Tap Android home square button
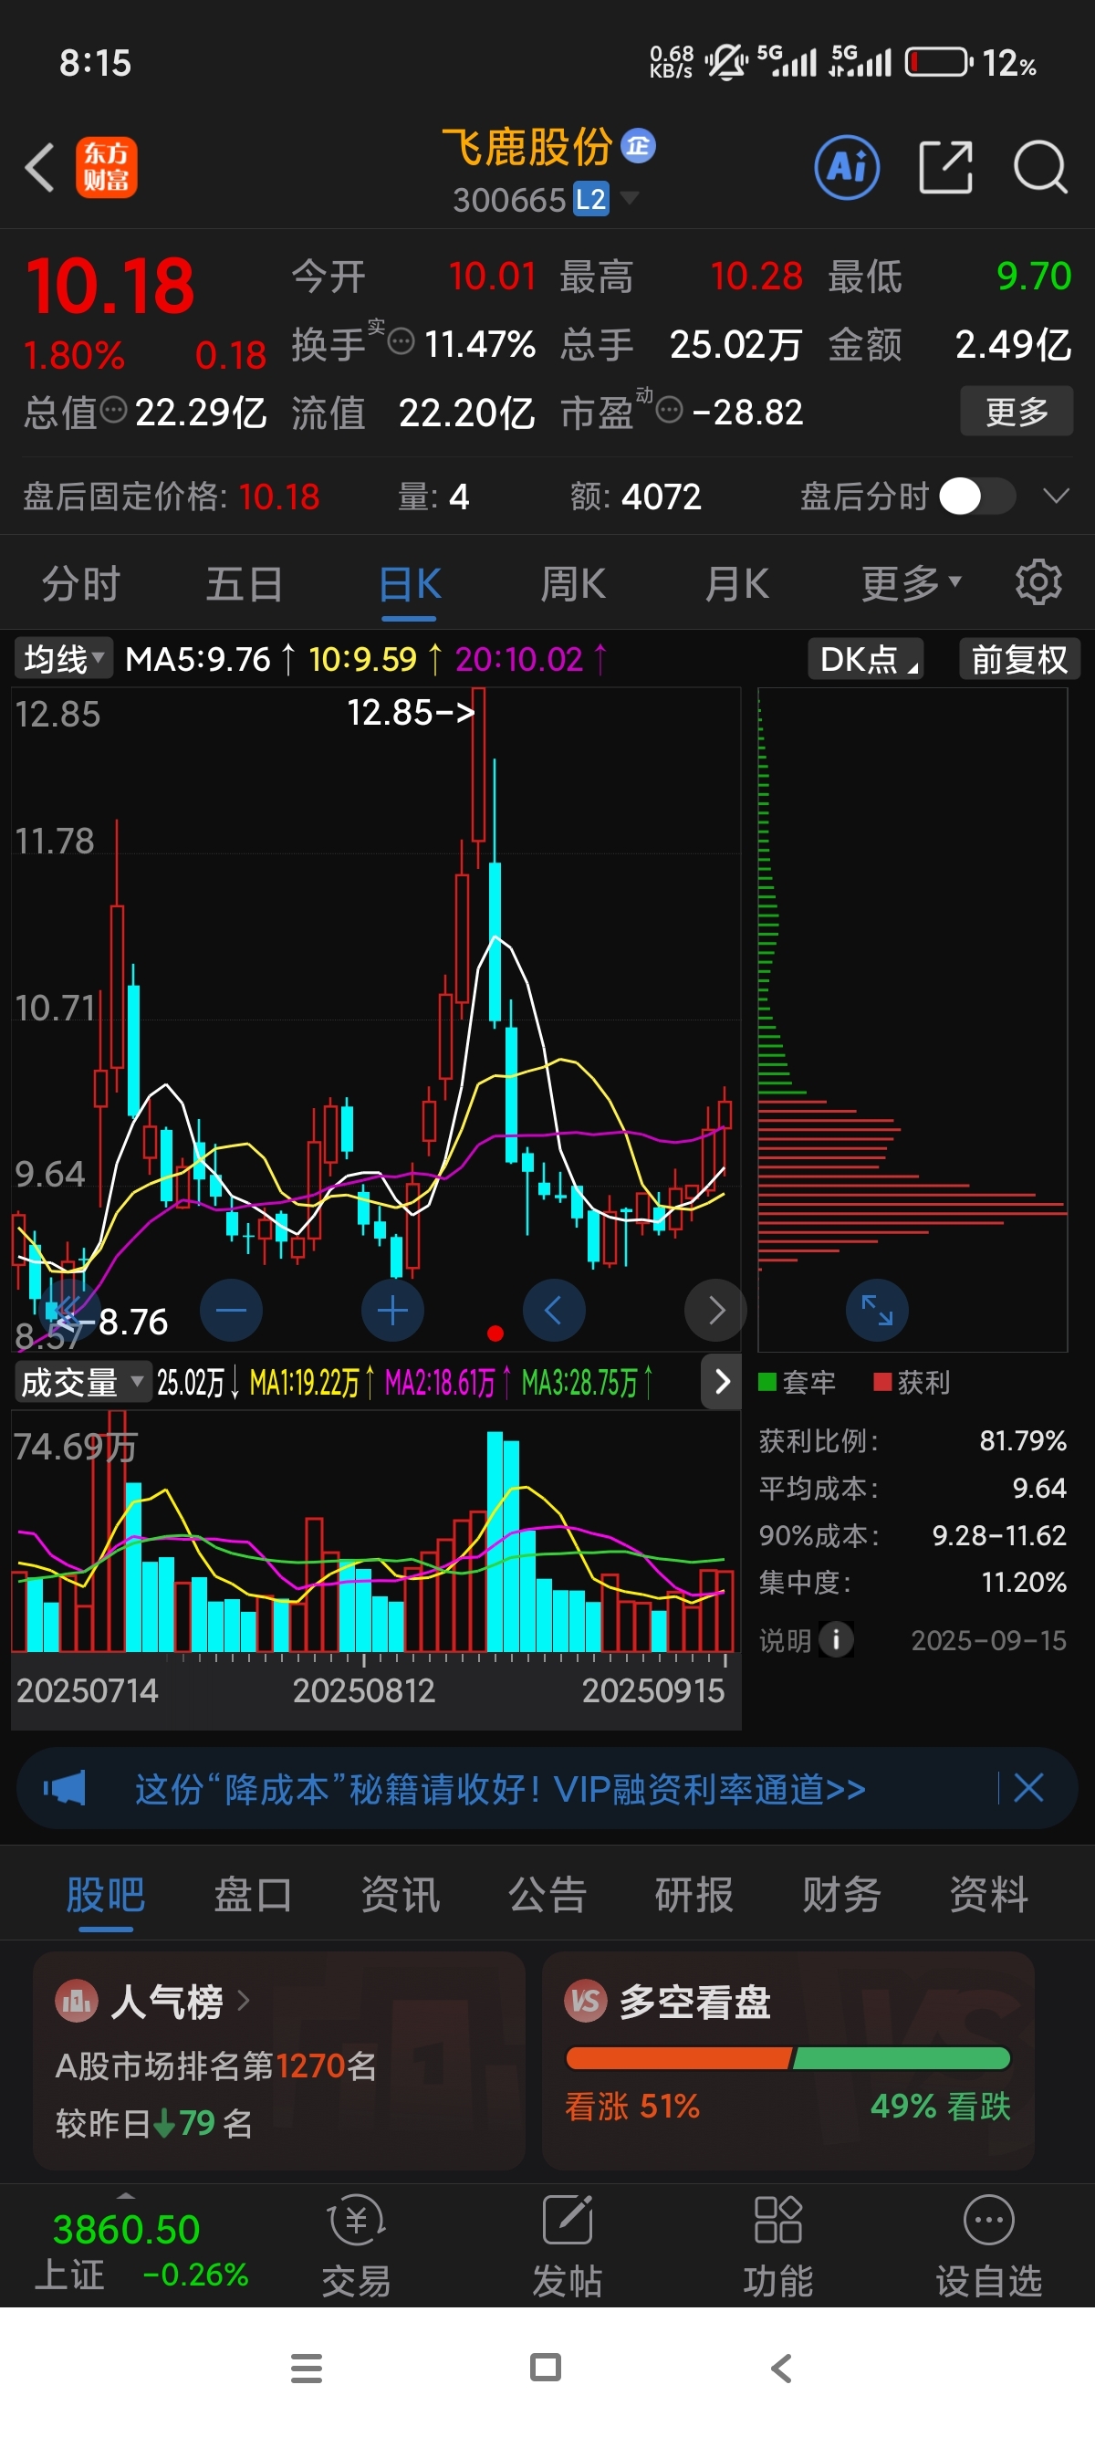1095x2437 pixels. click(546, 2368)
